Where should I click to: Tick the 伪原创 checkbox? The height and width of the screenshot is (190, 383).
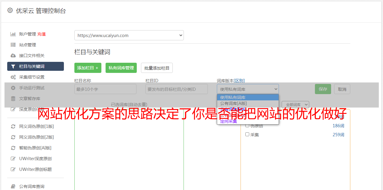[247, 125]
